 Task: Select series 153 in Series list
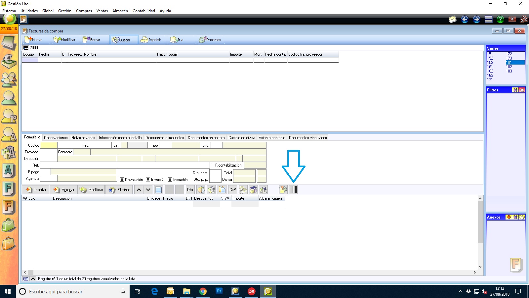pyautogui.click(x=490, y=63)
